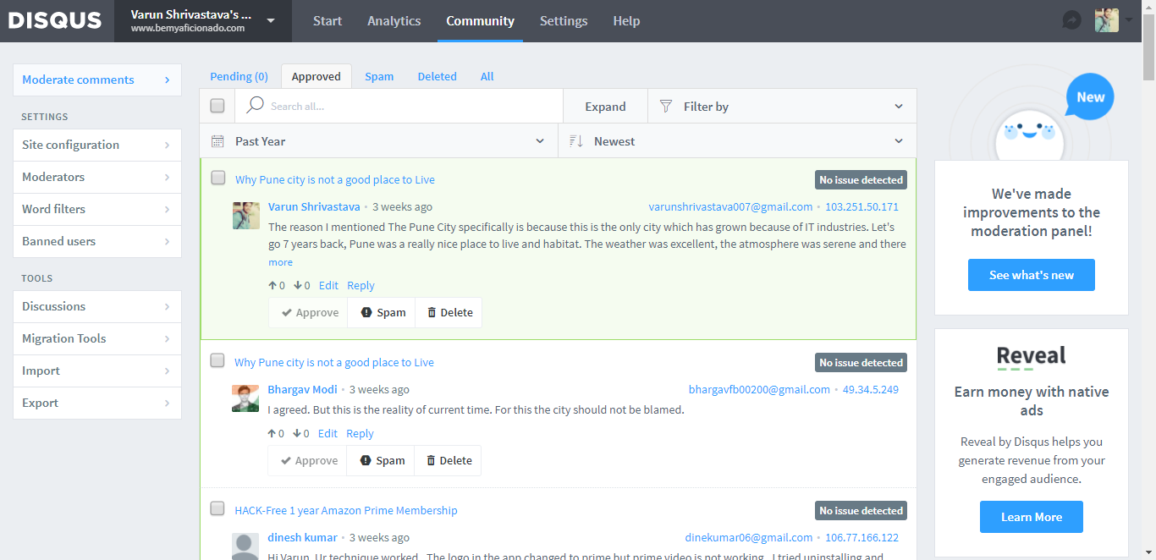Screen dimensions: 1156x560
Task: Select checkbox for HACK-Free Amazon Prime comment
Action: coord(217,508)
